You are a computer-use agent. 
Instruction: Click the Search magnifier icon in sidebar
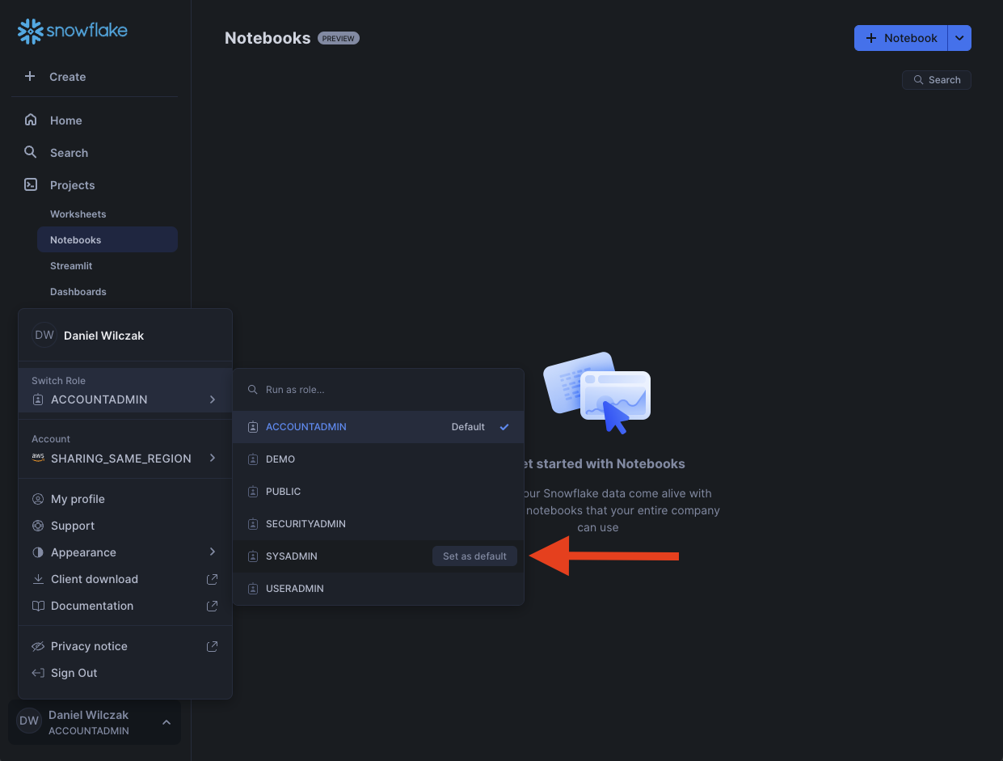(31, 152)
